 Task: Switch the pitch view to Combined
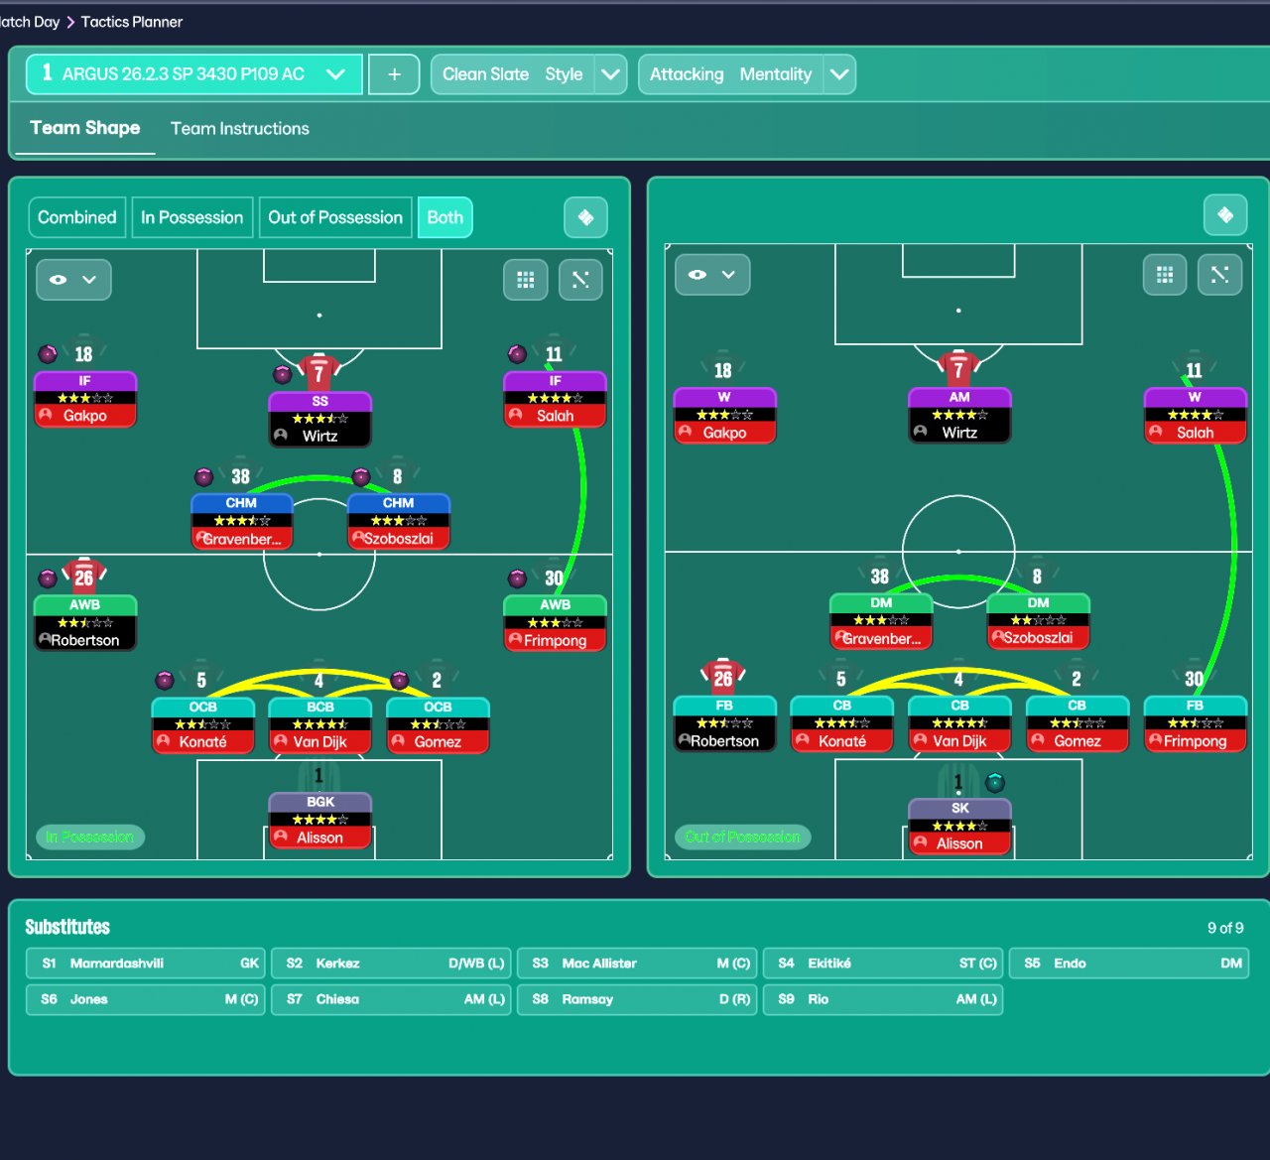(x=76, y=217)
